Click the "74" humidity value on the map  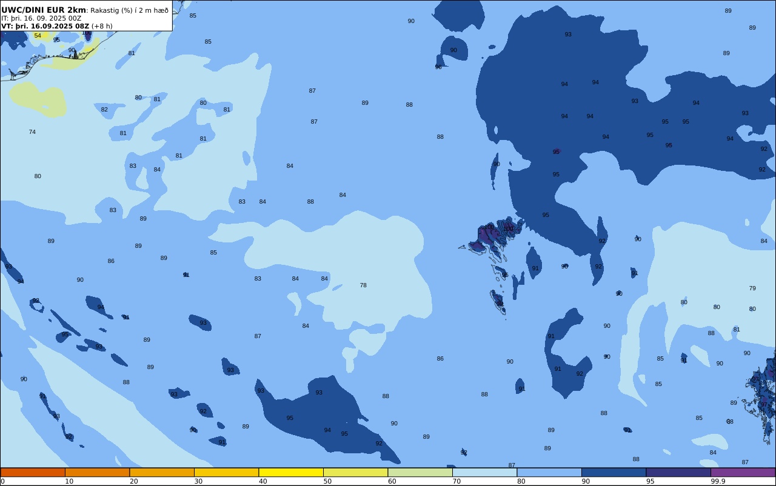32,132
